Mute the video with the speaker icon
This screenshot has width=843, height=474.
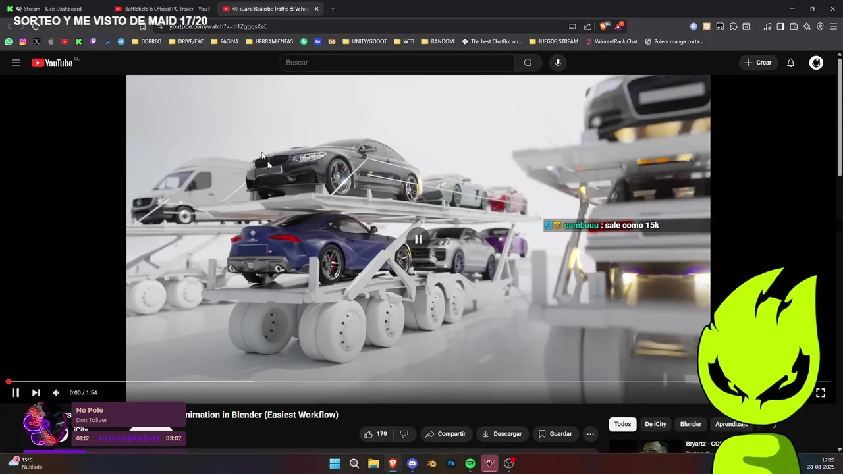click(x=55, y=393)
